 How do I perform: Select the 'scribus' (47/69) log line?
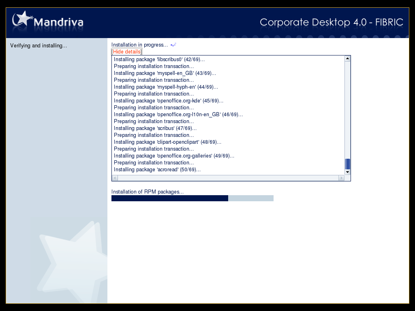(155, 128)
